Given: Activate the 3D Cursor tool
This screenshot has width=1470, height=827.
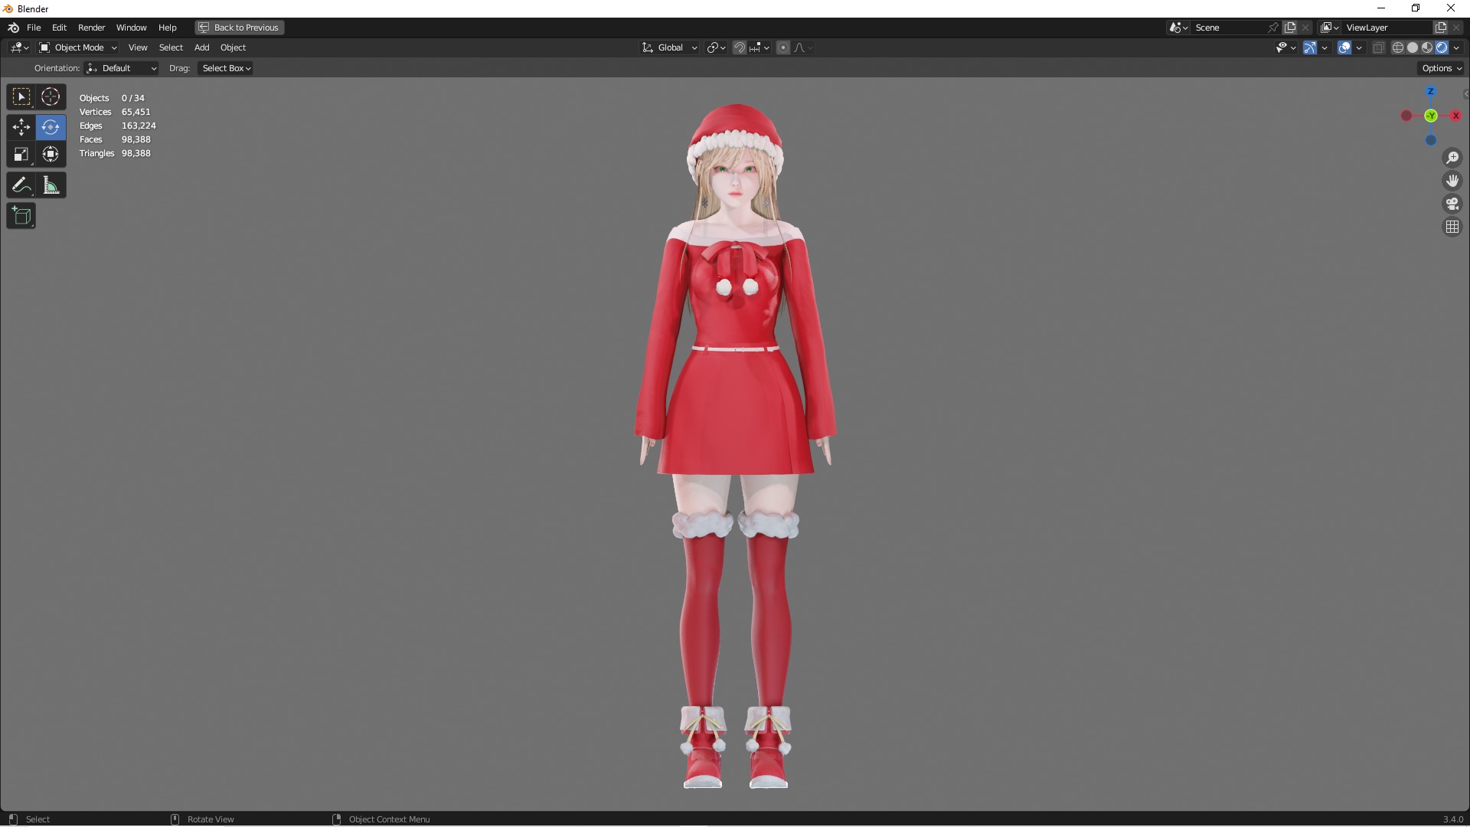Looking at the screenshot, I should click(x=51, y=97).
